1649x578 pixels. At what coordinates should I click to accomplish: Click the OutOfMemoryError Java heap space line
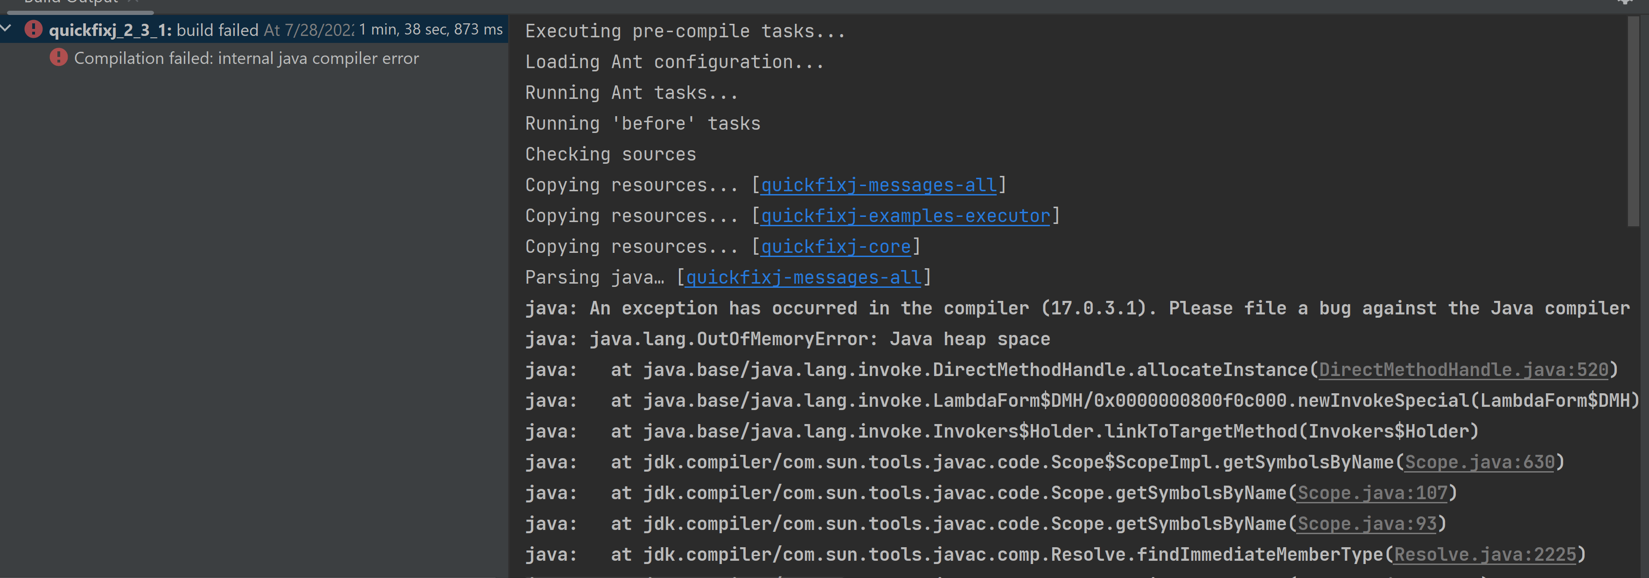tap(787, 339)
